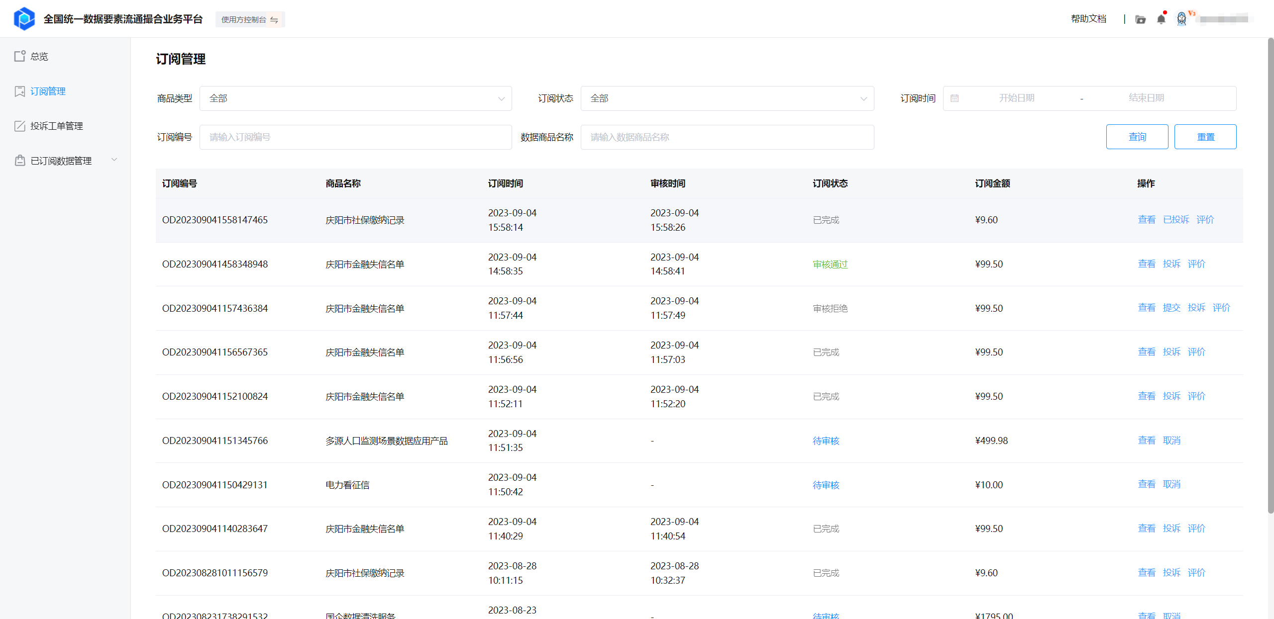
Task: Click 评价 for order OD202308281011156579
Action: (1196, 573)
